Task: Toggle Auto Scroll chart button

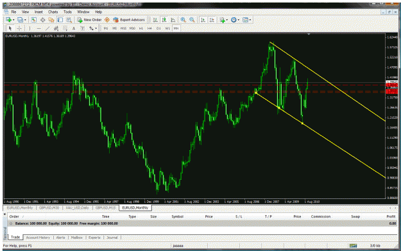Action: click(203, 20)
